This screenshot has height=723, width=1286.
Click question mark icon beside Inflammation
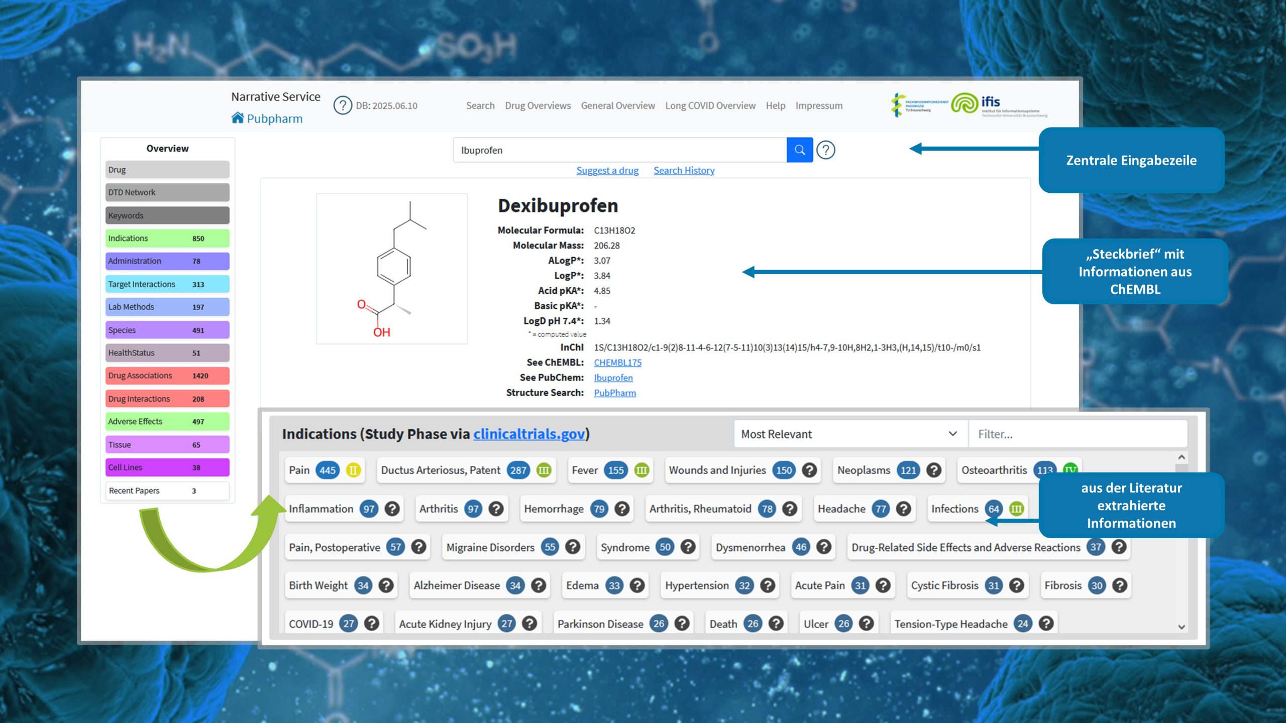pyautogui.click(x=392, y=509)
